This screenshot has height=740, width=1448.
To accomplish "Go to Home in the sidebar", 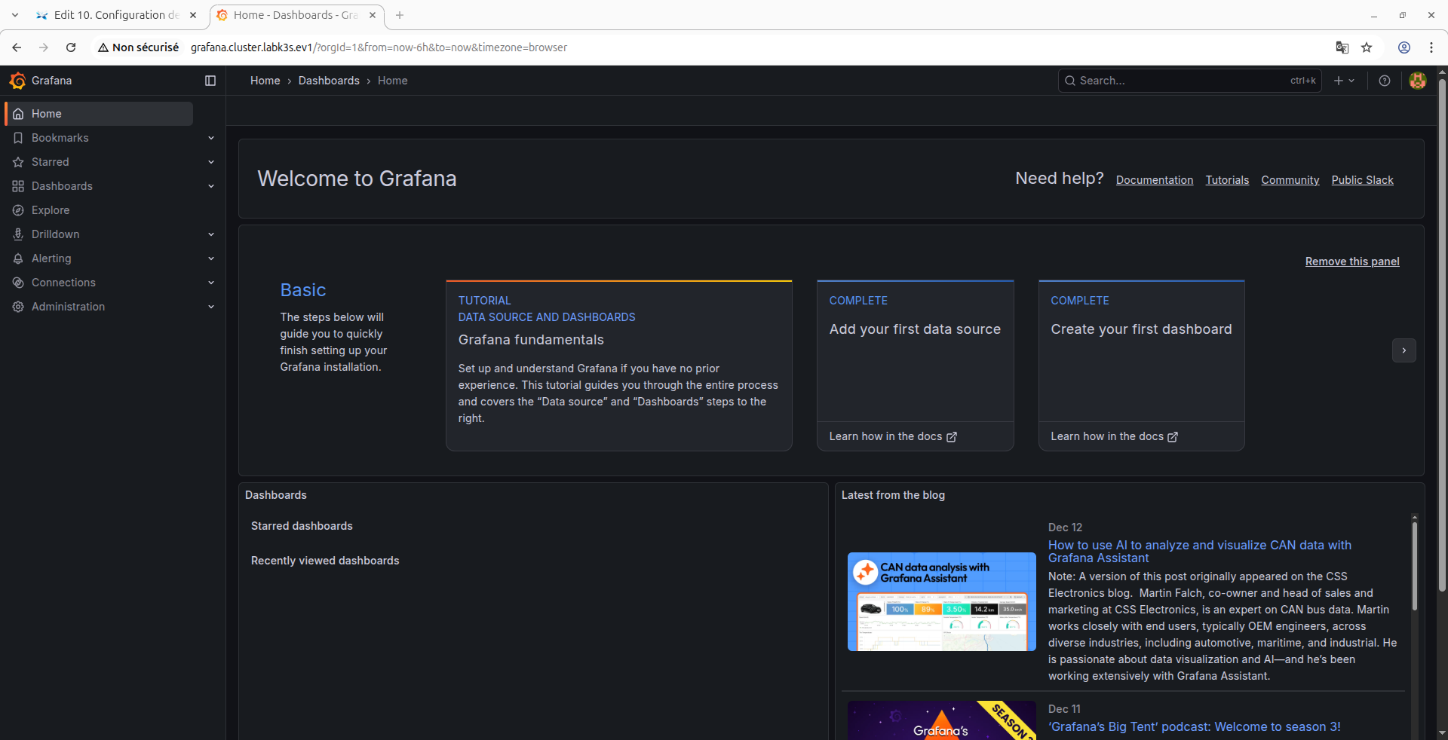I will [x=99, y=114].
